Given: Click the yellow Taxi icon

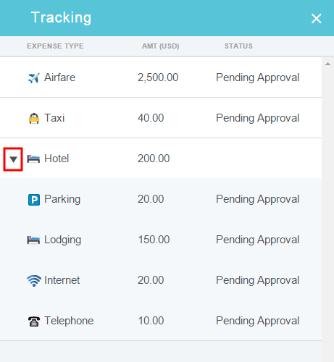Looking at the screenshot, I should [x=34, y=118].
